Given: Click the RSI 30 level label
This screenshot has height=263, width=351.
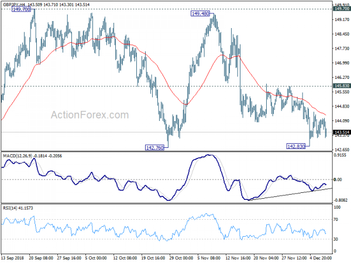Looking at the screenshot, I should click(x=336, y=239).
